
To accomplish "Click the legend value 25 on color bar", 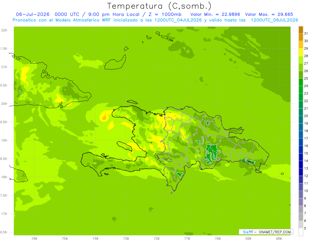I will pyautogui.click(x=306, y=78).
